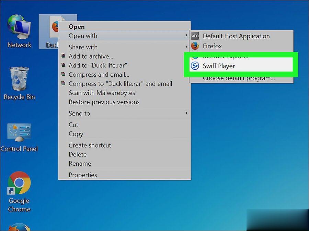Choose Compress to "Duck life.rar" and email
The image size is (309, 231).
pyautogui.click(x=124, y=84)
